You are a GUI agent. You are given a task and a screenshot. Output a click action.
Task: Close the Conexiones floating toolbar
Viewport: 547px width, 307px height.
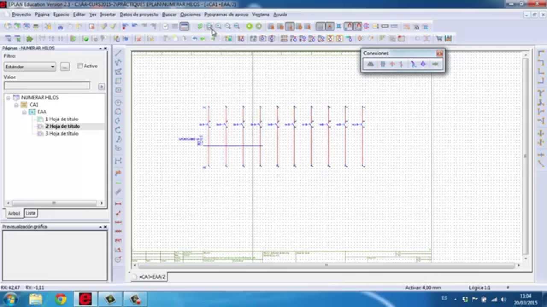click(x=439, y=53)
